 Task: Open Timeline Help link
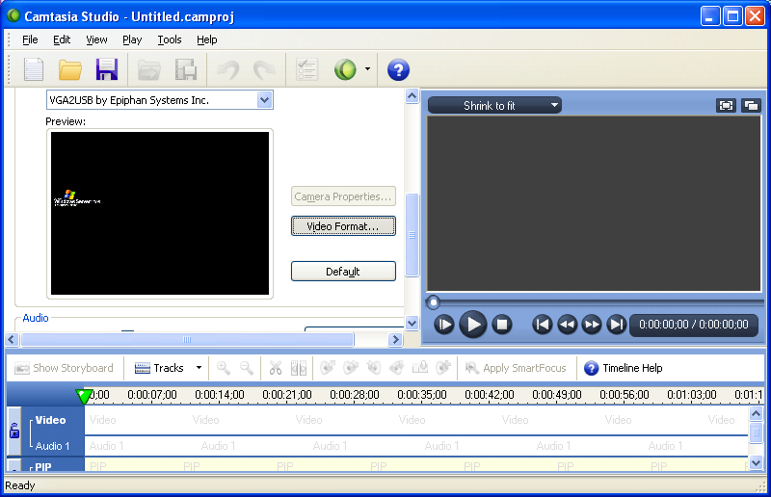[x=624, y=368]
